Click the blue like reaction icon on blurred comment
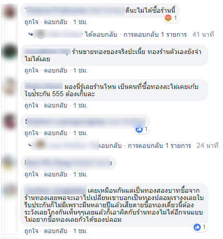The height and width of the screenshot is (239, 223). 139,130
